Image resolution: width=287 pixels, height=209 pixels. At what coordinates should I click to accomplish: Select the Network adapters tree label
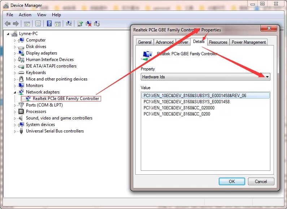(x=43, y=92)
